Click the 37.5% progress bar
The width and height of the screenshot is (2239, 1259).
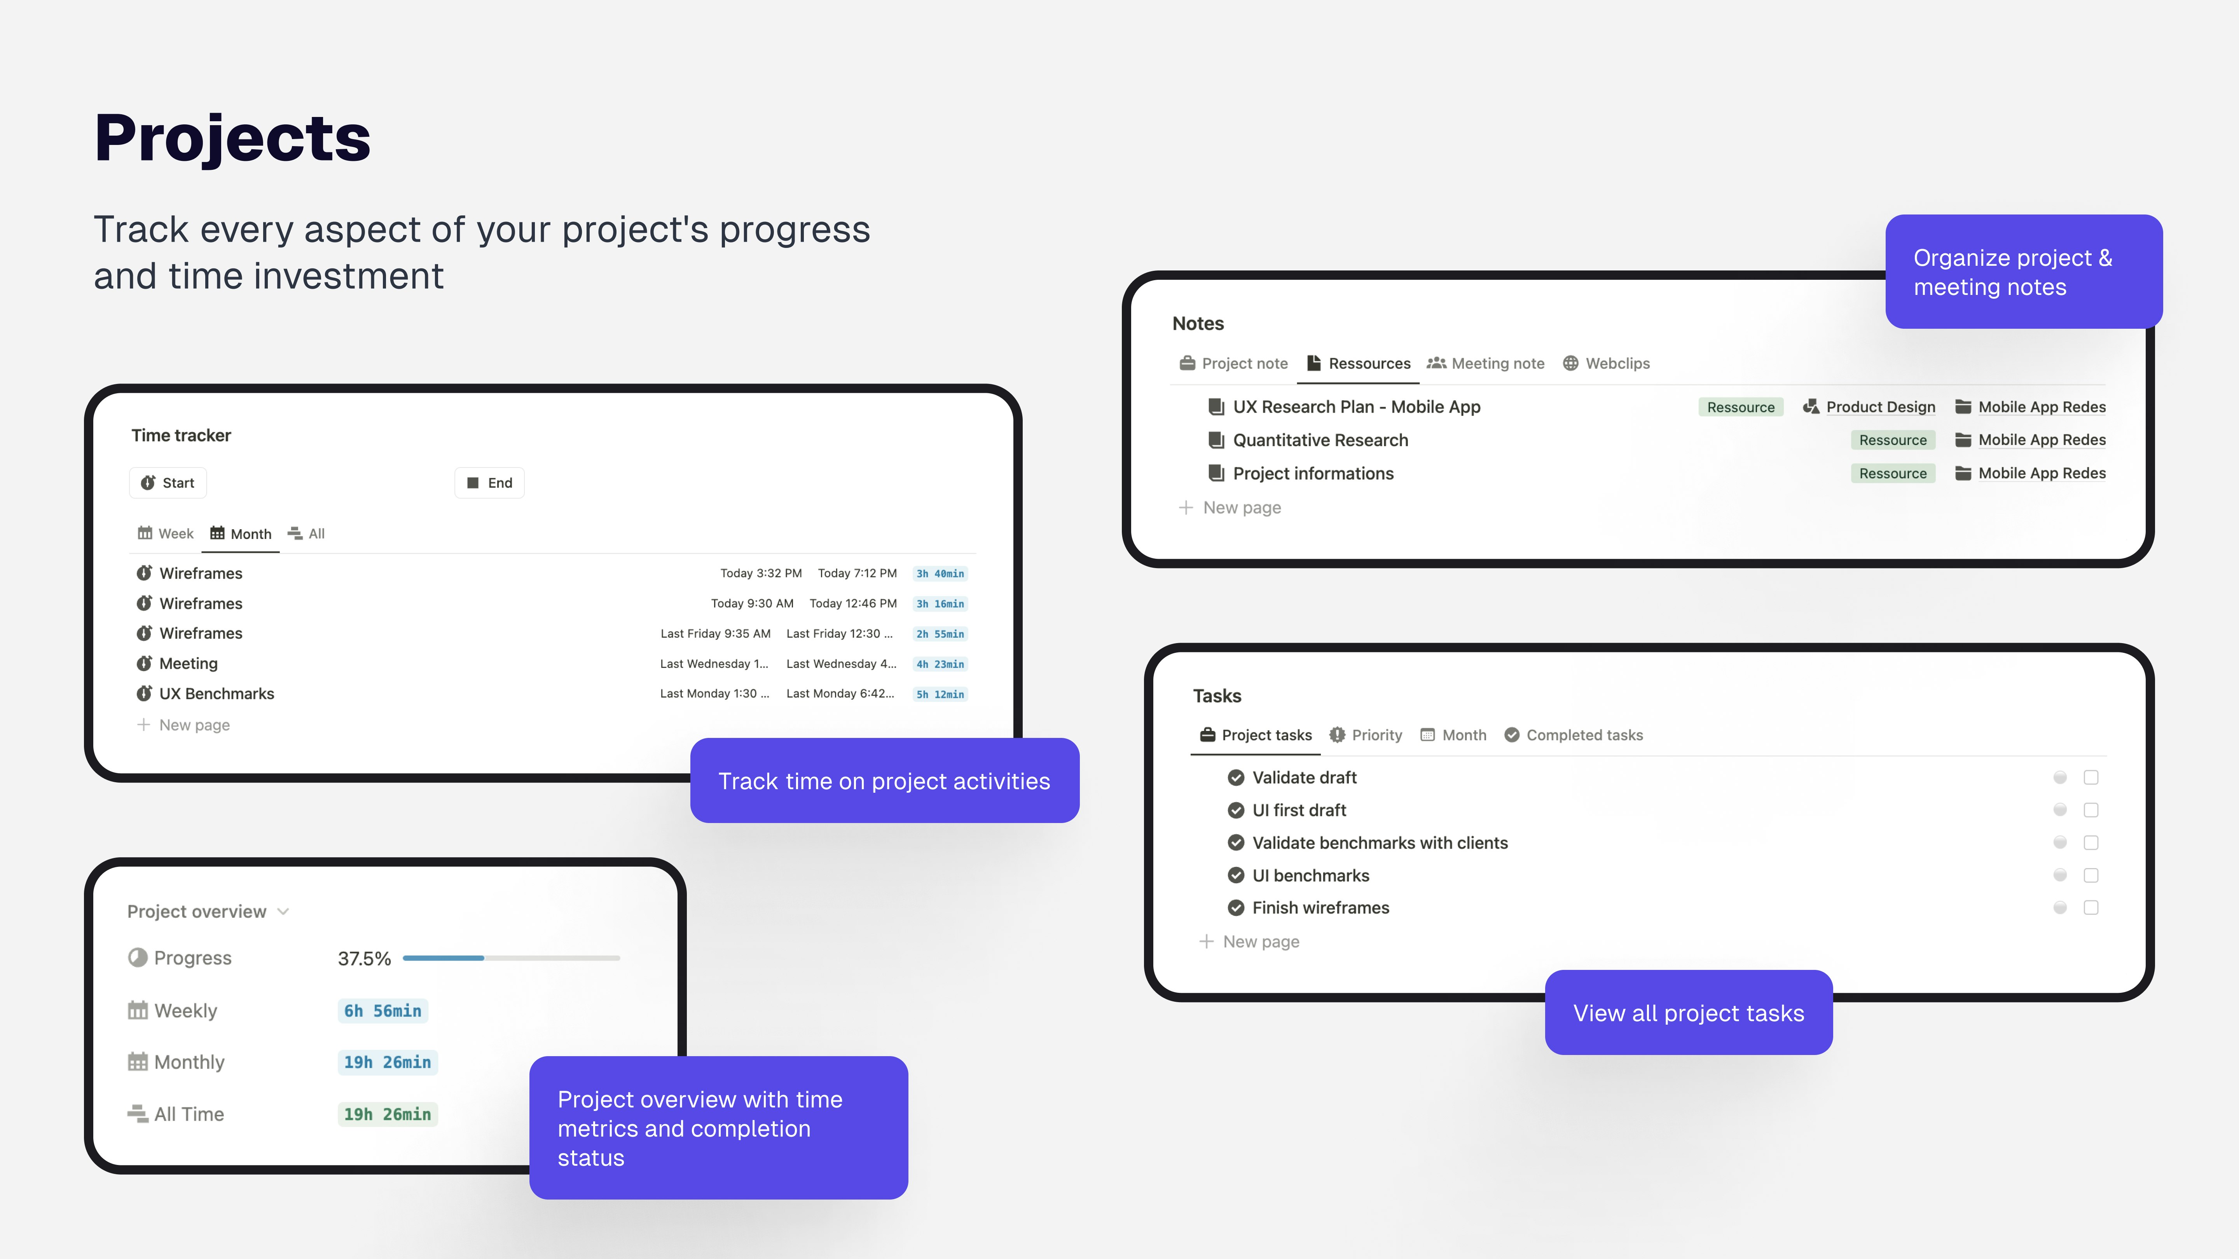tap(513, 957)
